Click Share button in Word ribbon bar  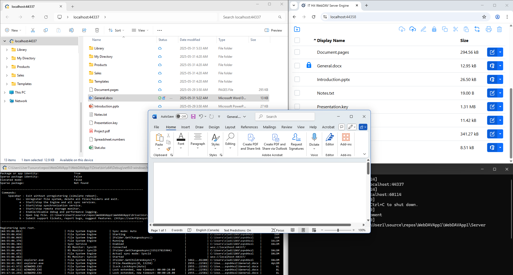[x=363, y=127]
